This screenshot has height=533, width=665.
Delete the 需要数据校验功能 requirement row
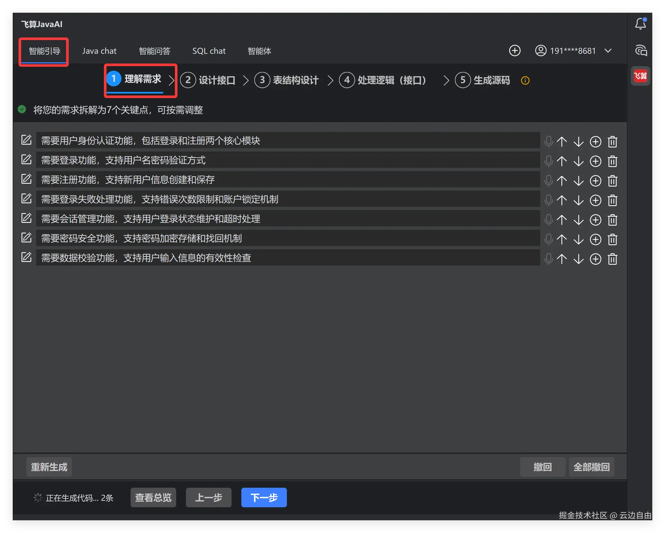coord(612,259)
